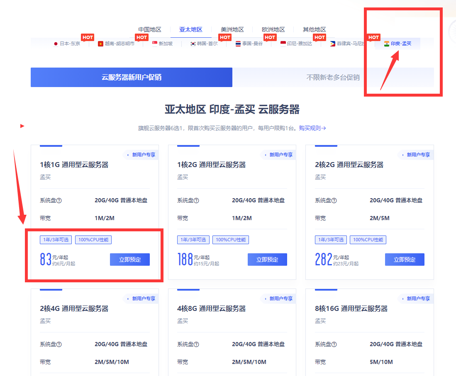Click the 系统盘 help icon in 1核2G card
This screenshot has width=456, height=376.
click(x=196, y=201)
